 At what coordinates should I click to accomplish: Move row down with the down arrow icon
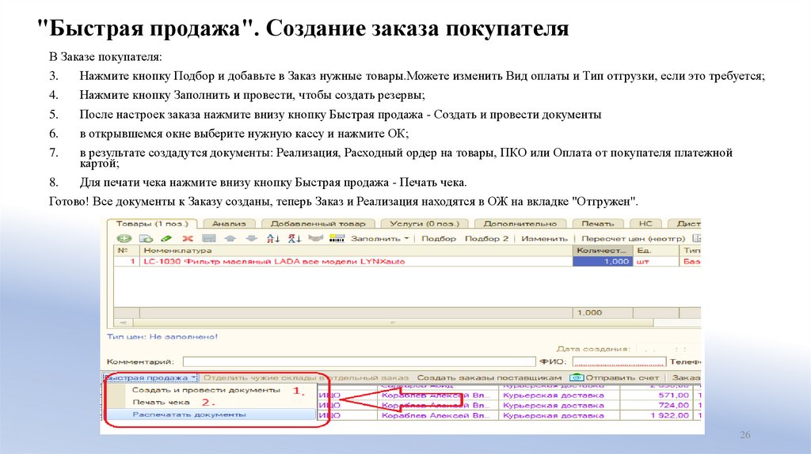point(251,238)
